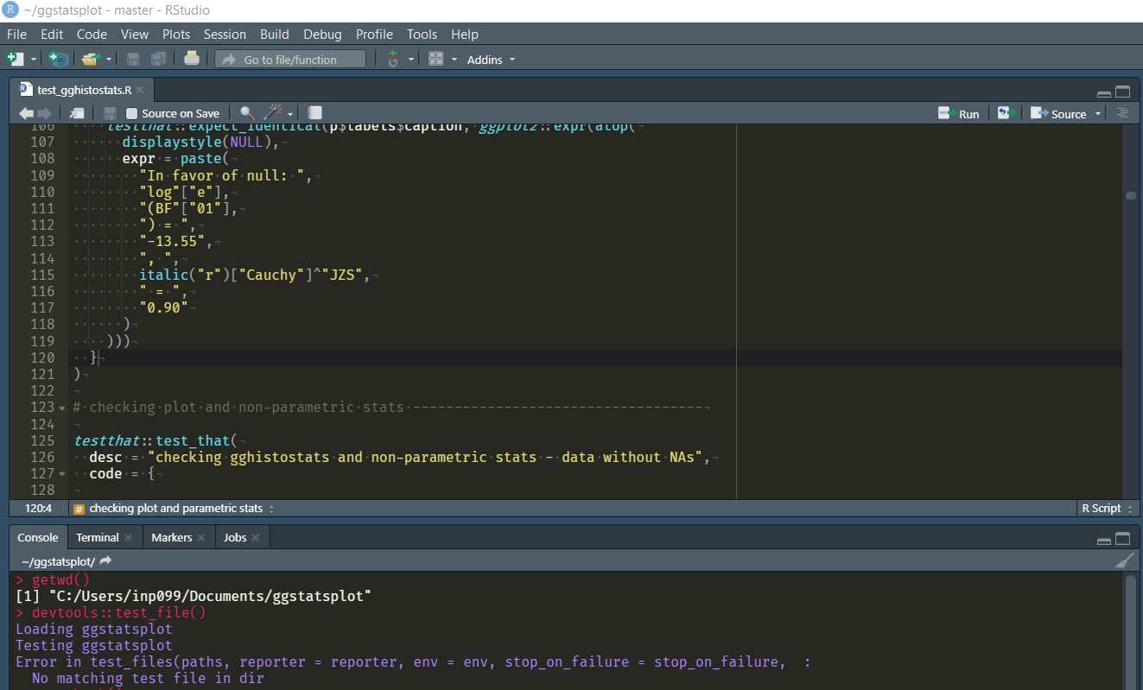Viewport: 1143px width, 690px height.
Task: Expand the New File dropdown arrow
Action: (x=34, y=60)
